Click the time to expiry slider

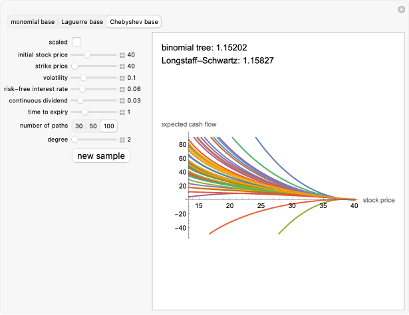(x=94, y=112)
